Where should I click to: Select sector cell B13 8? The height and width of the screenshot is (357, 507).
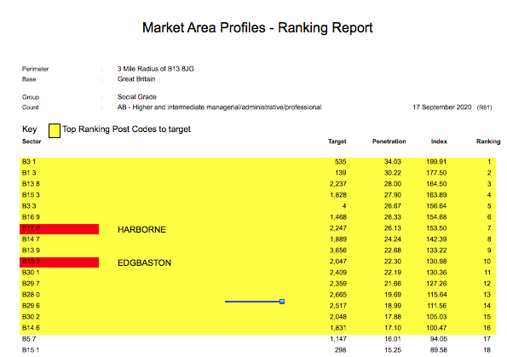pos(31,184)
